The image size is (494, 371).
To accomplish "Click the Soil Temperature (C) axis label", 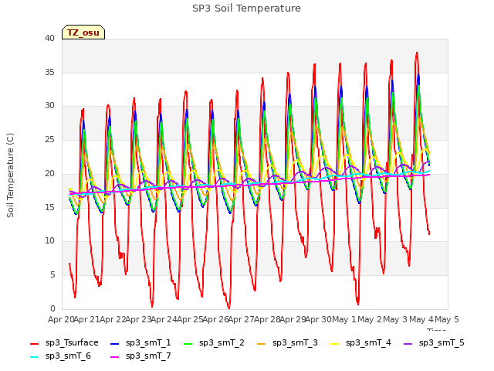I will 10,175.
